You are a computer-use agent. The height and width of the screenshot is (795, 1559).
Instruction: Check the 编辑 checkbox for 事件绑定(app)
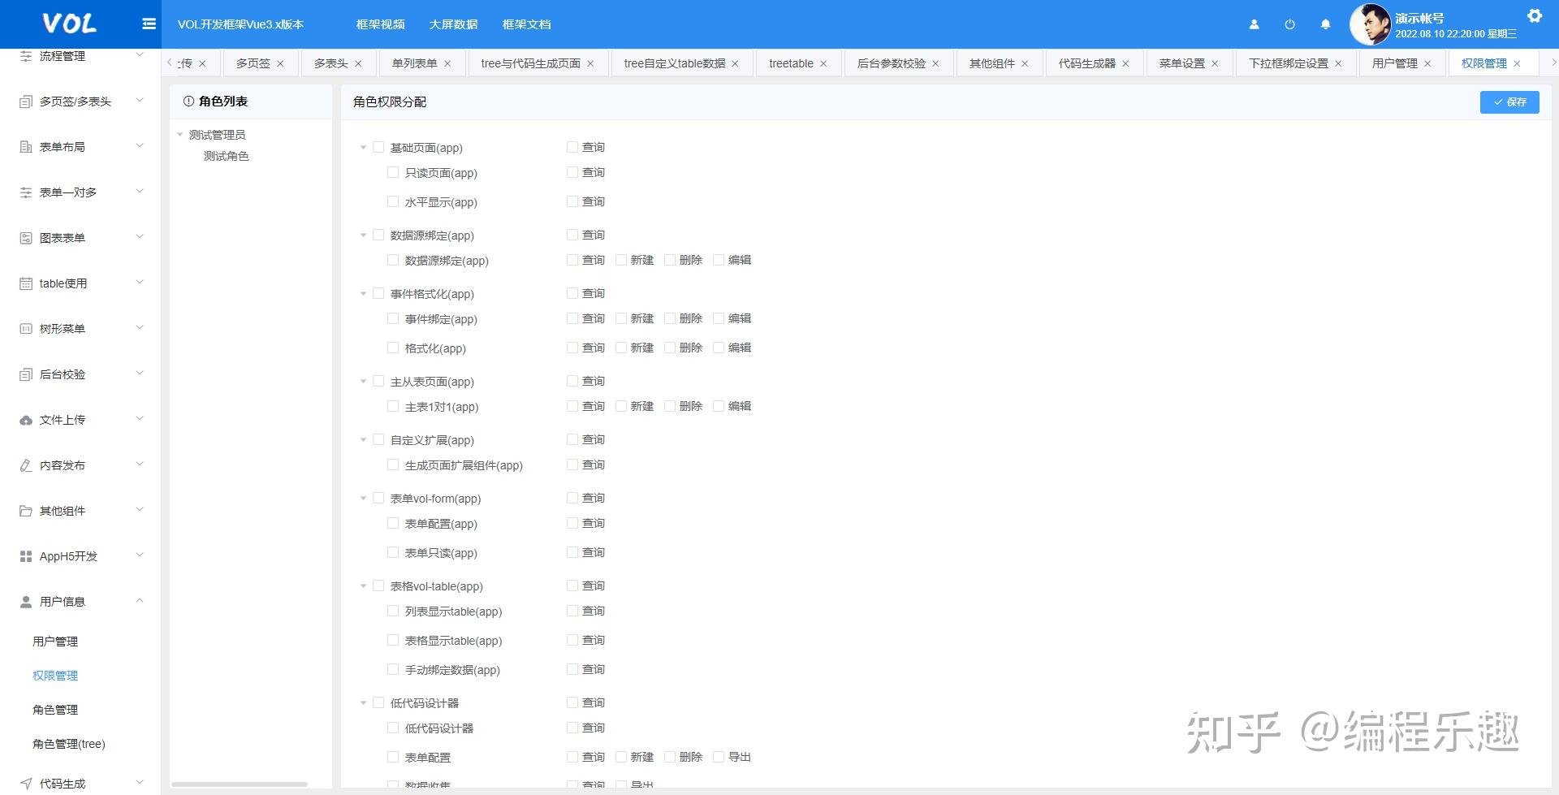point(719,318)
